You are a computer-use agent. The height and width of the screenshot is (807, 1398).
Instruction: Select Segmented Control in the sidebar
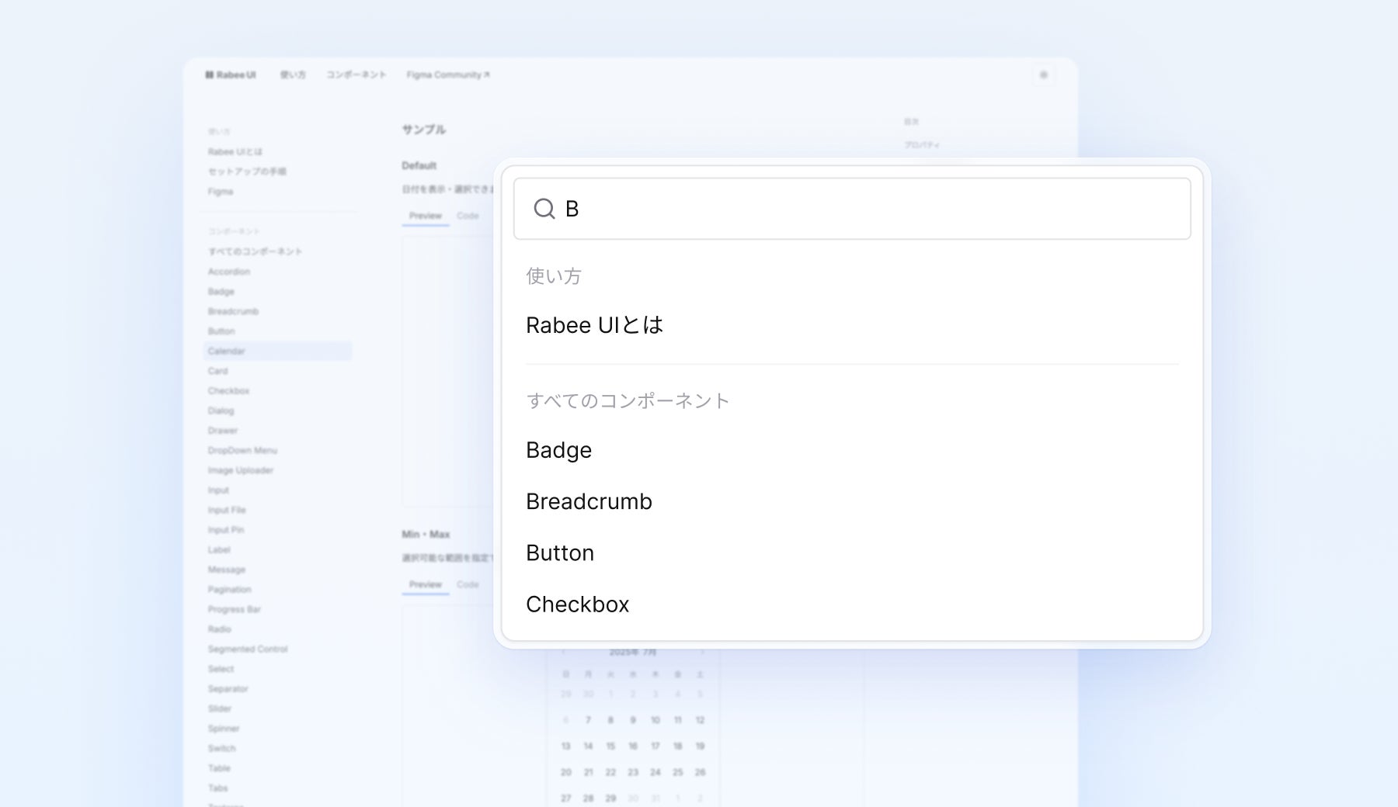(x=248, y=649)
